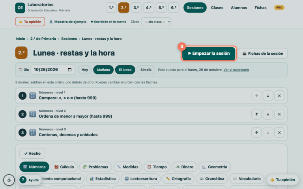Select the Dinero category

click(x=185, y=167)
